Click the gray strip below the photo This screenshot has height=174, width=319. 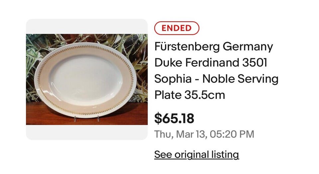point(87,132)
